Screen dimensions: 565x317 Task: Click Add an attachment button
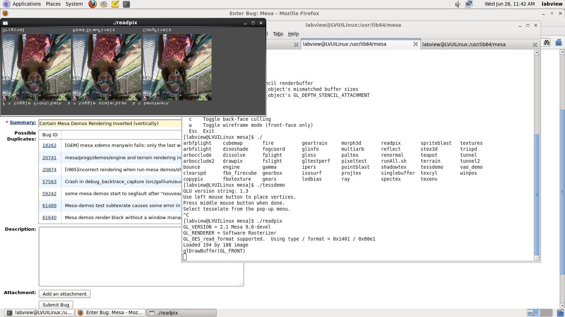(65, 294)
